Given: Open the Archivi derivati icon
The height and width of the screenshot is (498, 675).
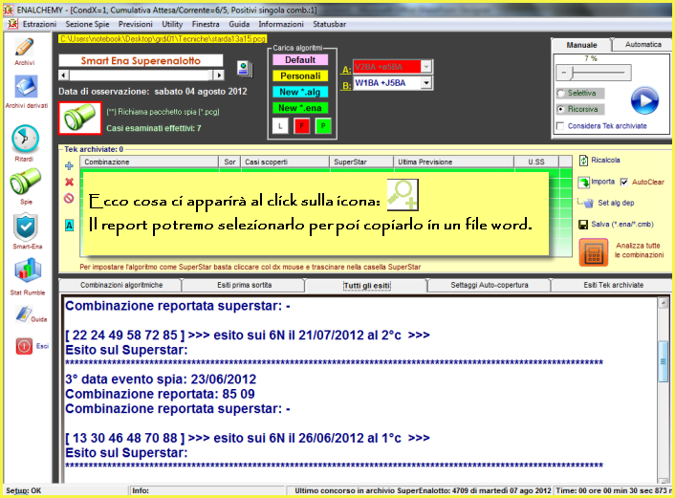Looking at the screenshot, I should click(x=26, y=87).
